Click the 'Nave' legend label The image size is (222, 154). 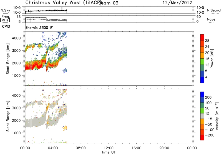[x=211, y=19]
